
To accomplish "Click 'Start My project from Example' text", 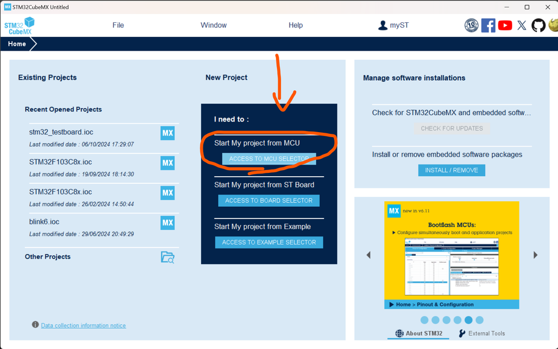I will tap(263, 226).
